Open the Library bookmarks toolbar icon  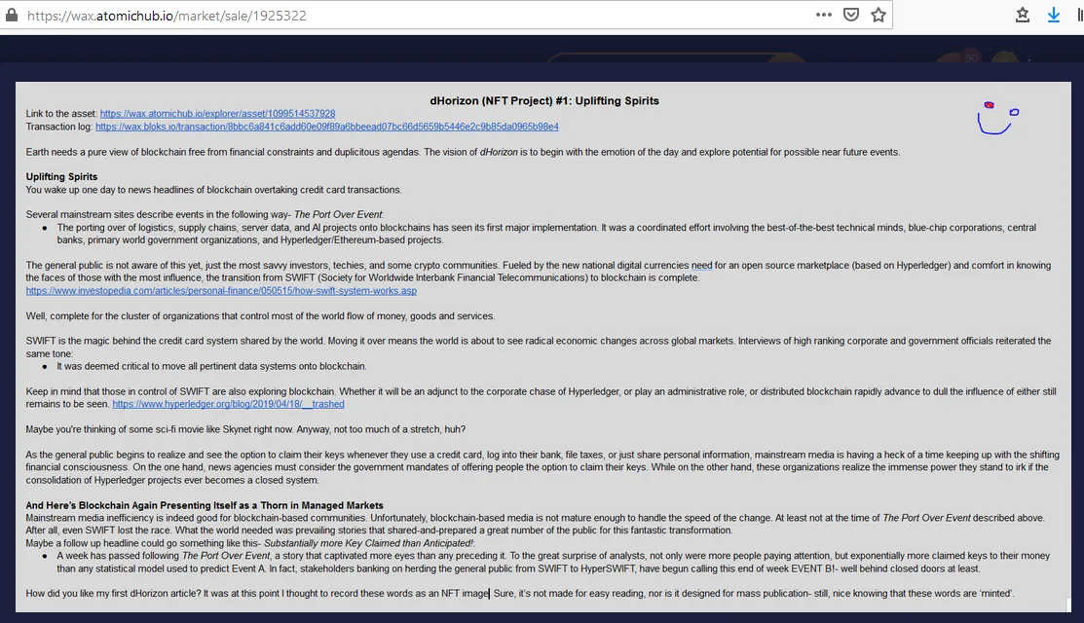coord(1023,15)
